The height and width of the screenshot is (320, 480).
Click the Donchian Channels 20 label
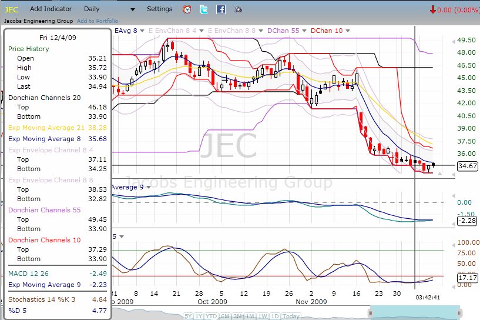[x=45, y=98]
